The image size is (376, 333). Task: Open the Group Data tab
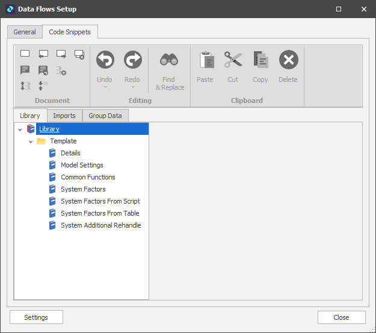(x=105, y=116)
